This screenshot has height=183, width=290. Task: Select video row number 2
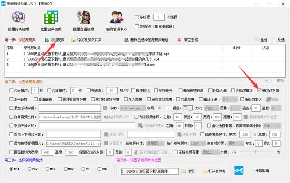point(114,59)
